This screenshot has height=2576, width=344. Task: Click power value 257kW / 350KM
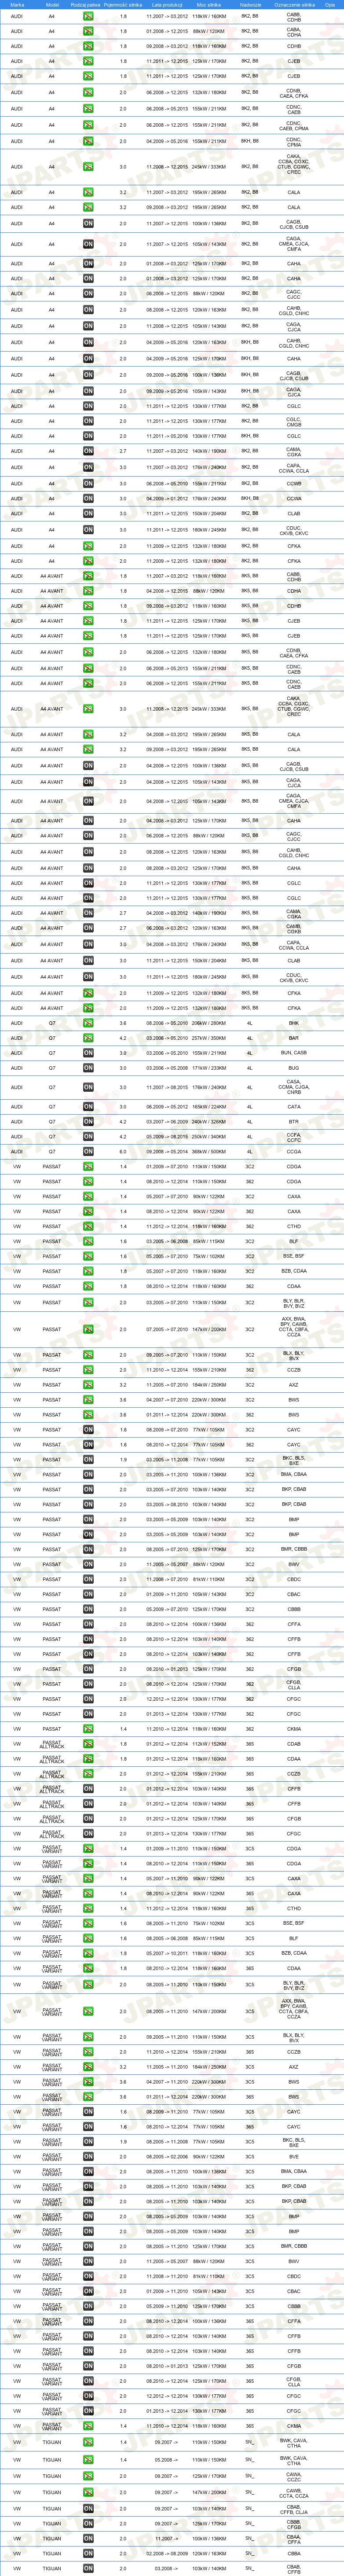[209, 1038]
